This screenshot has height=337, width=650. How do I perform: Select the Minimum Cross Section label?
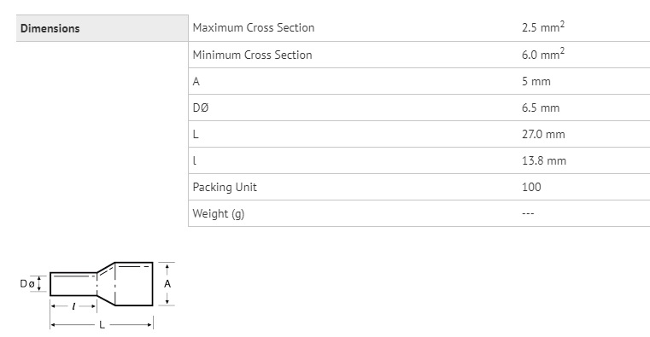pyautogui.click(x=252, y=55)
